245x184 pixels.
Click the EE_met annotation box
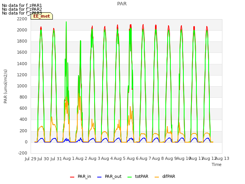42,16
